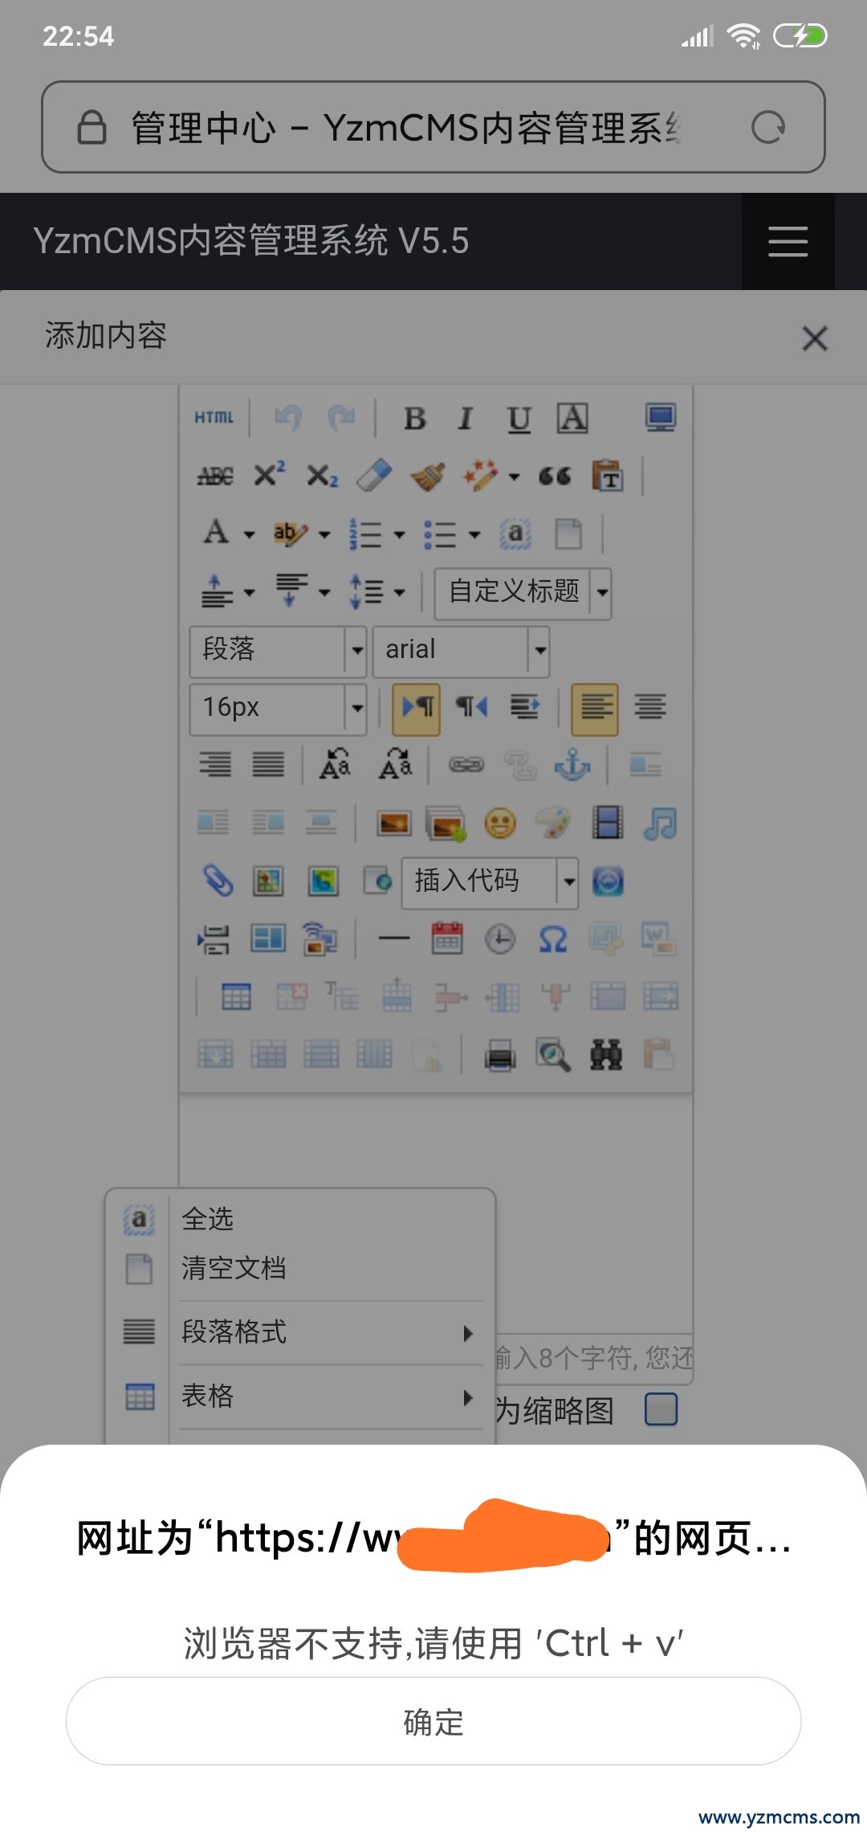Check the thumbnail (缩略图) checkbox
Viewport: 867px width, 1832px height.
tap(661, 1409)
